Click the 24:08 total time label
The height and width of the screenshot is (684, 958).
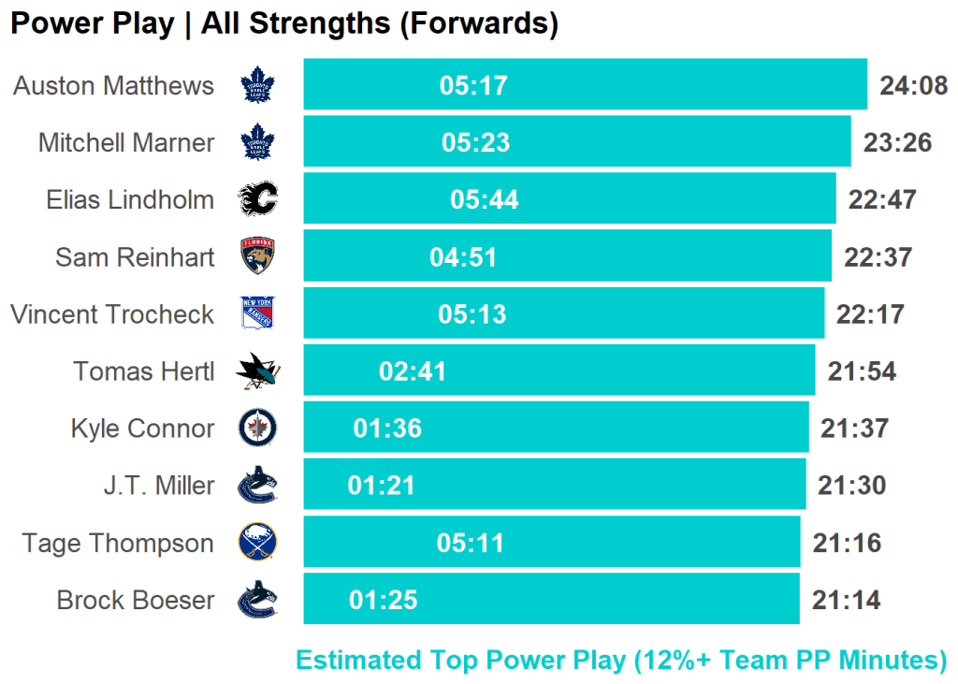(914, 86)
